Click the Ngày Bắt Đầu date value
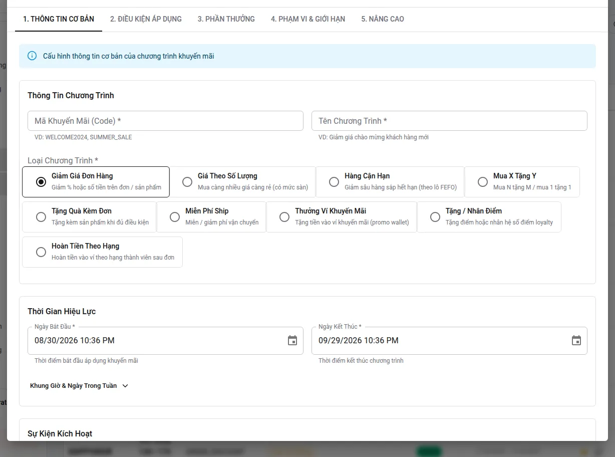The width and height of the screenshot is (615, 457). [x=75, y=341]
